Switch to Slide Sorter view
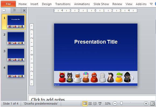The width and height of the screenshot is (156, 107). pos(90,104)
